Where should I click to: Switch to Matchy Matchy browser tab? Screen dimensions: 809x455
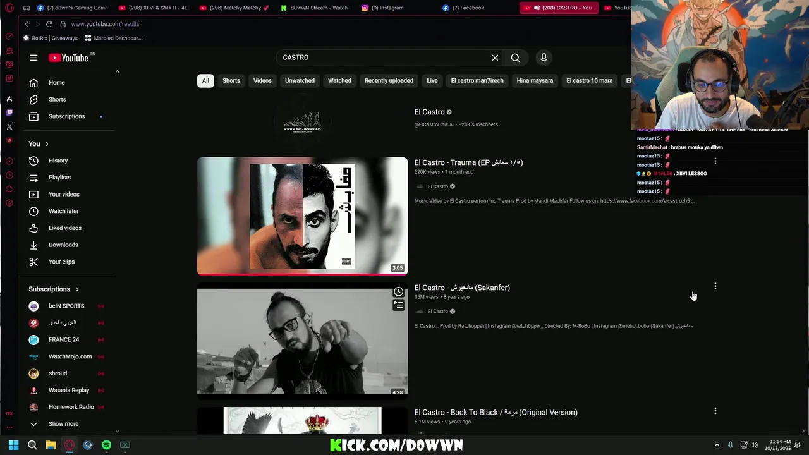(235, 8)
